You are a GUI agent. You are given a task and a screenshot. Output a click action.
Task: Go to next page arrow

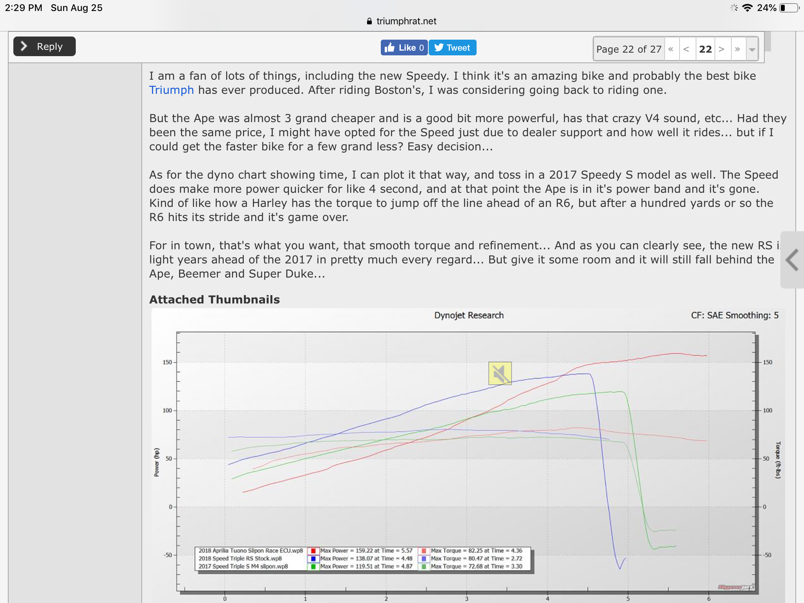point(722,49)
